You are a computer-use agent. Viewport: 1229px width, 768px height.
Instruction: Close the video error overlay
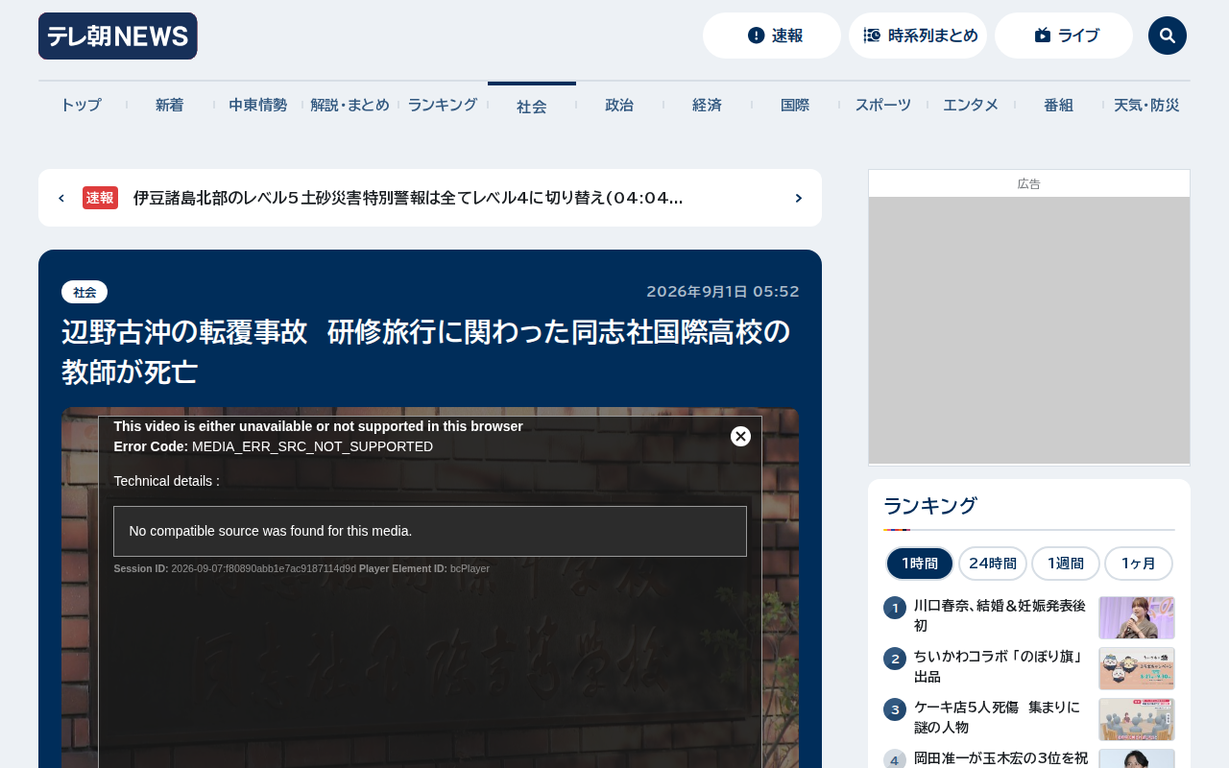pyautogui.click(x=740, y=436)
